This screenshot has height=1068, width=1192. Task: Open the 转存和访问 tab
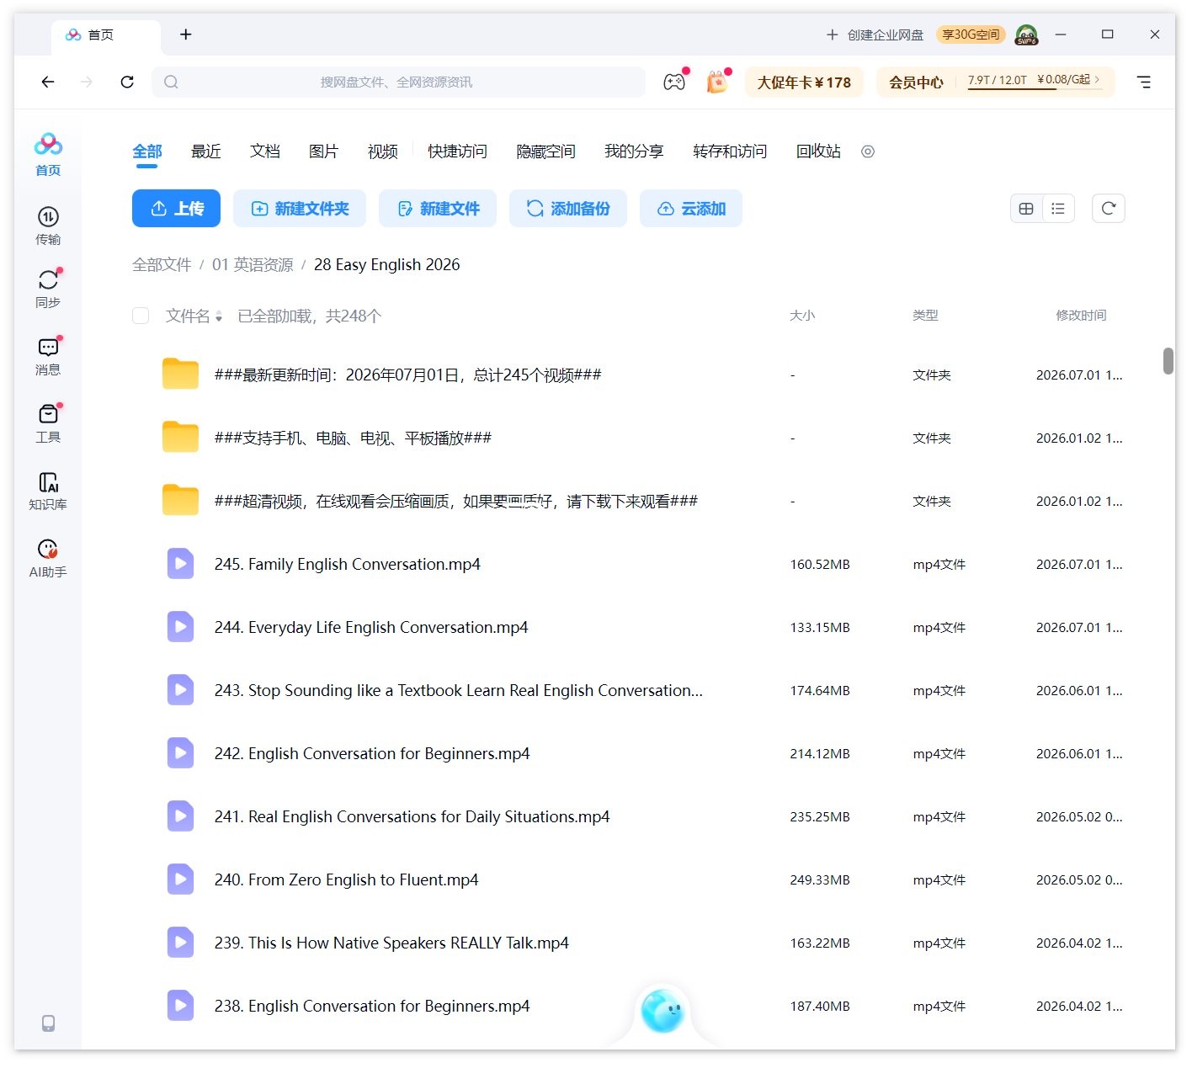tap(730, 151)
